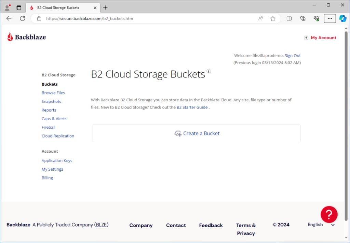Open the red help chat bubble
This screenshot has width=350, height=243.
pyautogui.click(x=329, y=214)
